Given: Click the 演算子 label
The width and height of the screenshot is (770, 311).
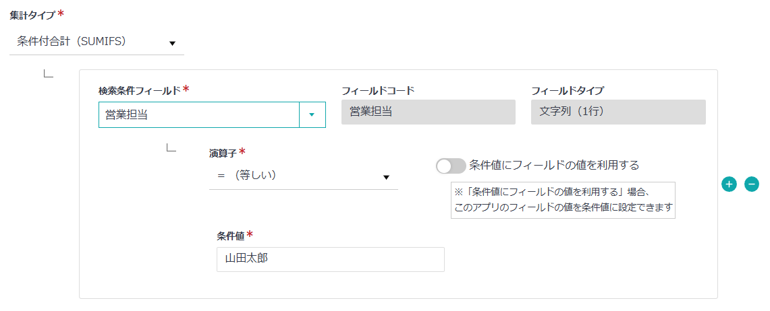Looking at the screenshot, I should click(x=223, y=153).
